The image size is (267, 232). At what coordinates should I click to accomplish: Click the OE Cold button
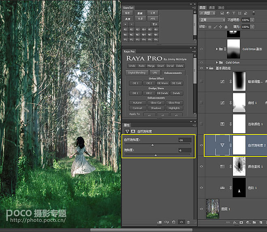click(x=176, y=83)
